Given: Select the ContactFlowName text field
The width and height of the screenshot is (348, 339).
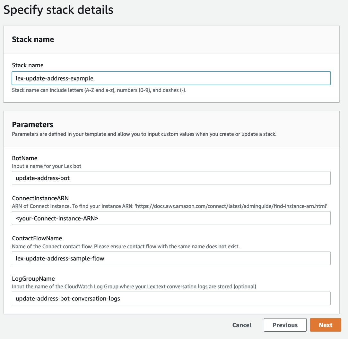Looking at the screenshot, I should click(x=171, y=258).
